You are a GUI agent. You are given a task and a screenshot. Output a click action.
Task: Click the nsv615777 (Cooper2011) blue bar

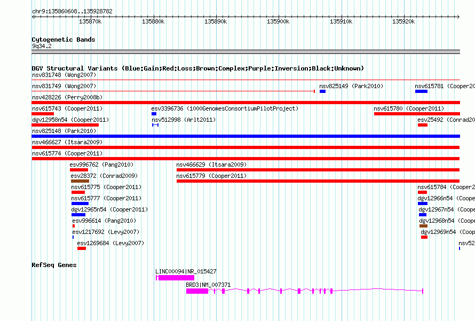[x=80, y=203]
